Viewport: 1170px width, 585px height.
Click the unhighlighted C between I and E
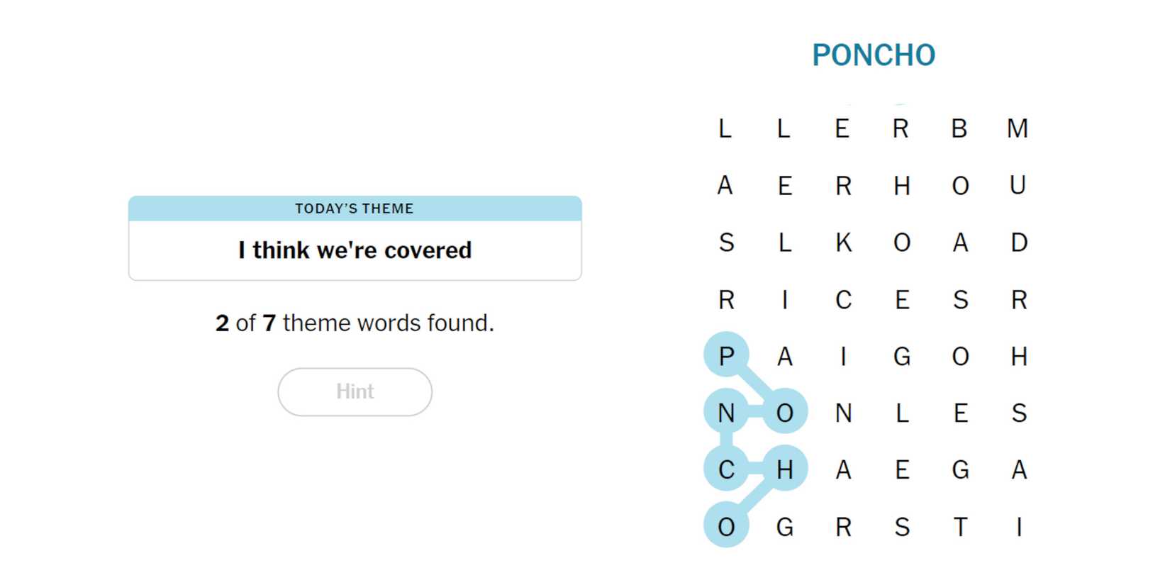(x=843, y=300)
